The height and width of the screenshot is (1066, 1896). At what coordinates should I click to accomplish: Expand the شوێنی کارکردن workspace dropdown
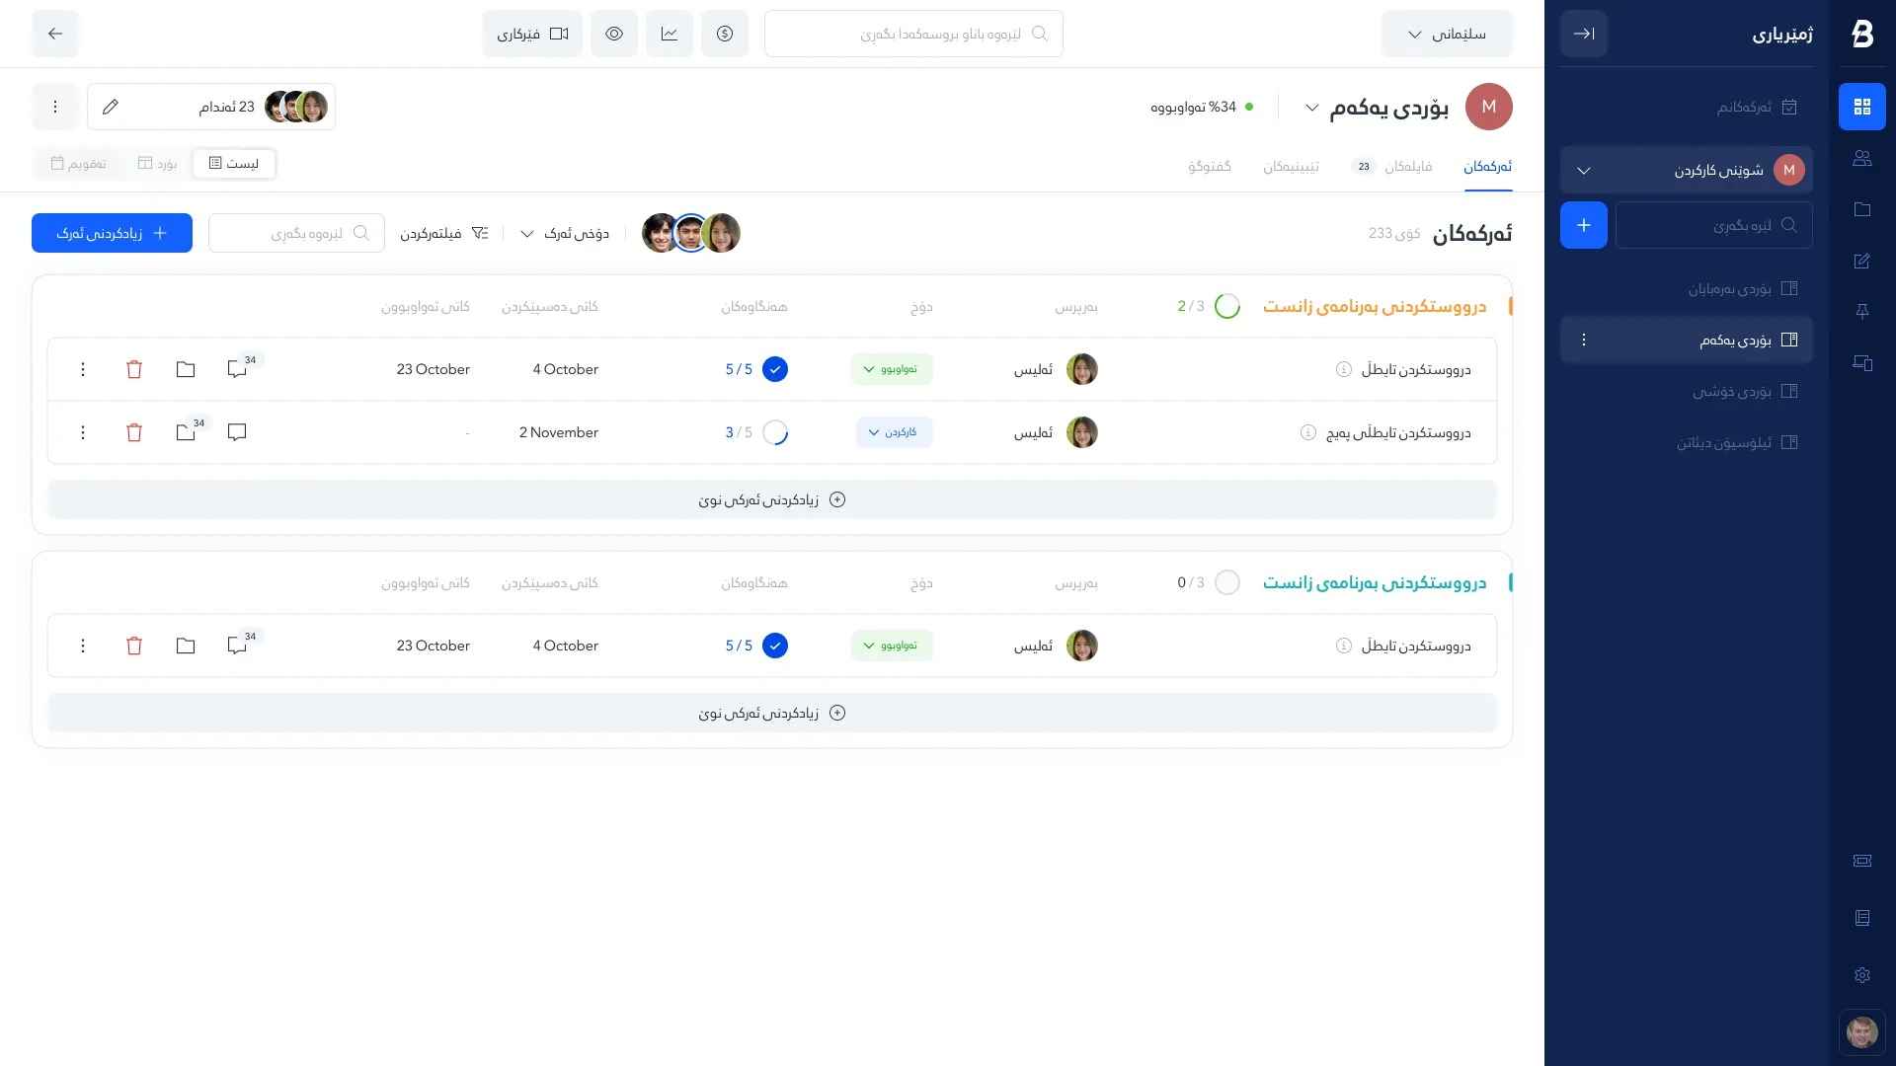[1584, 170]
